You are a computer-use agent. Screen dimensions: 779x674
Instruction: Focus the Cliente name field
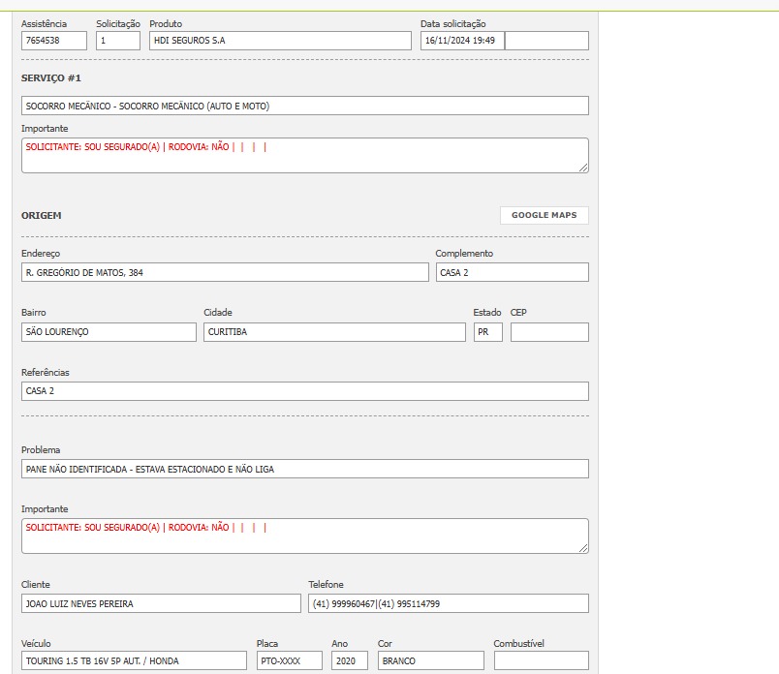(161, 603)
